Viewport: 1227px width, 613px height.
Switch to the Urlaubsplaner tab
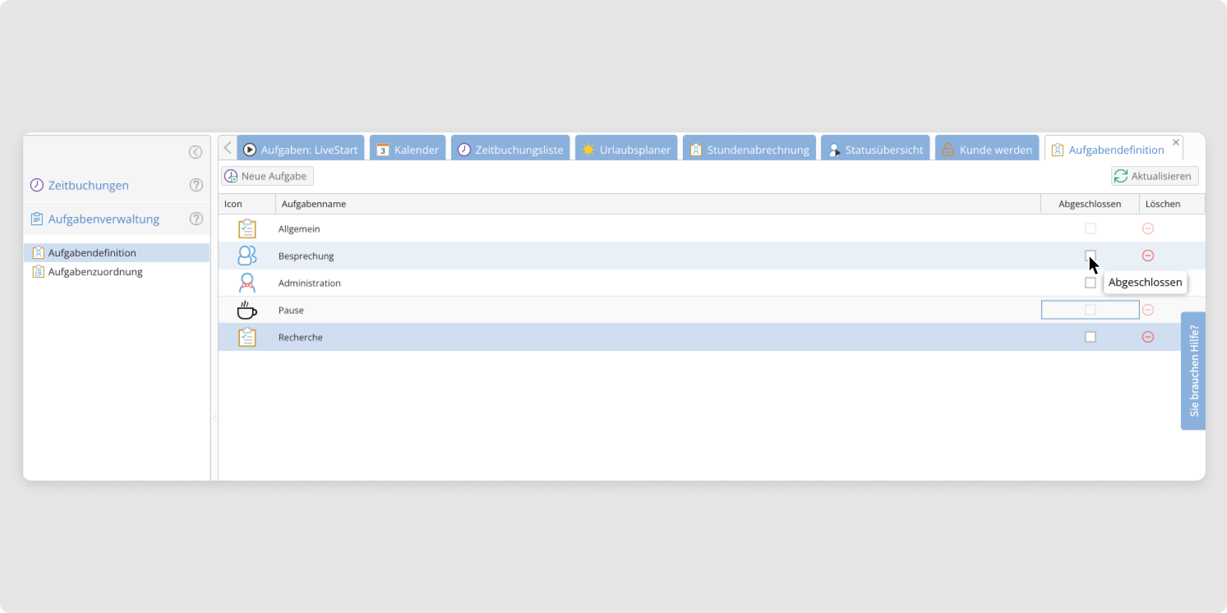click(x=626, y=150)
